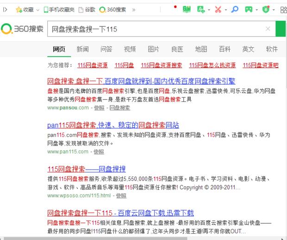This screenshot has height=240, width=287.
Task: Click the green translate icon
Action: [201, 9]
